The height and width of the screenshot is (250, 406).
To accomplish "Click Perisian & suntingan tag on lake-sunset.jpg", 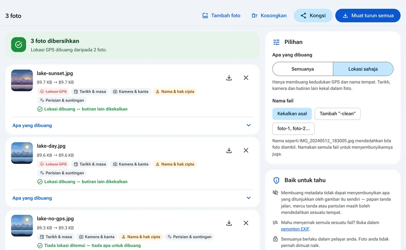I will point(62,101).
